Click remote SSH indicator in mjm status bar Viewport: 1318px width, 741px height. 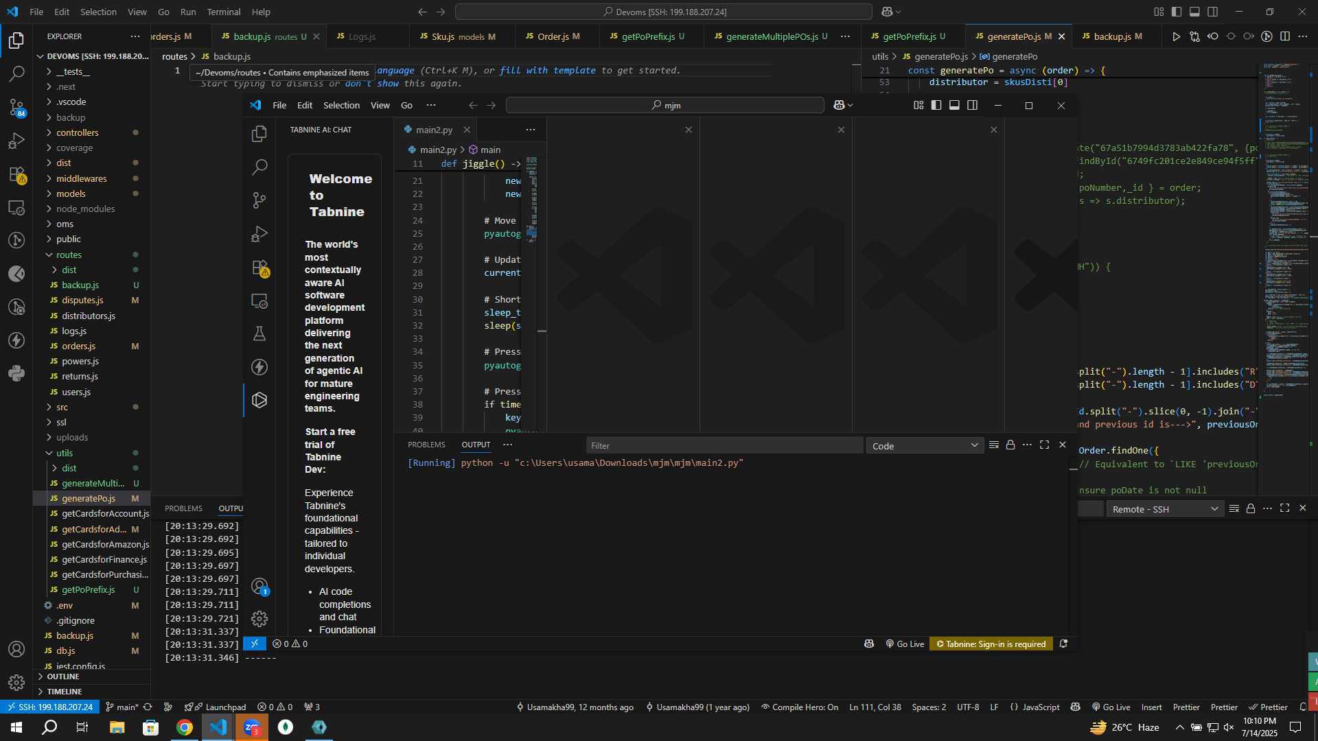[255, 644]
